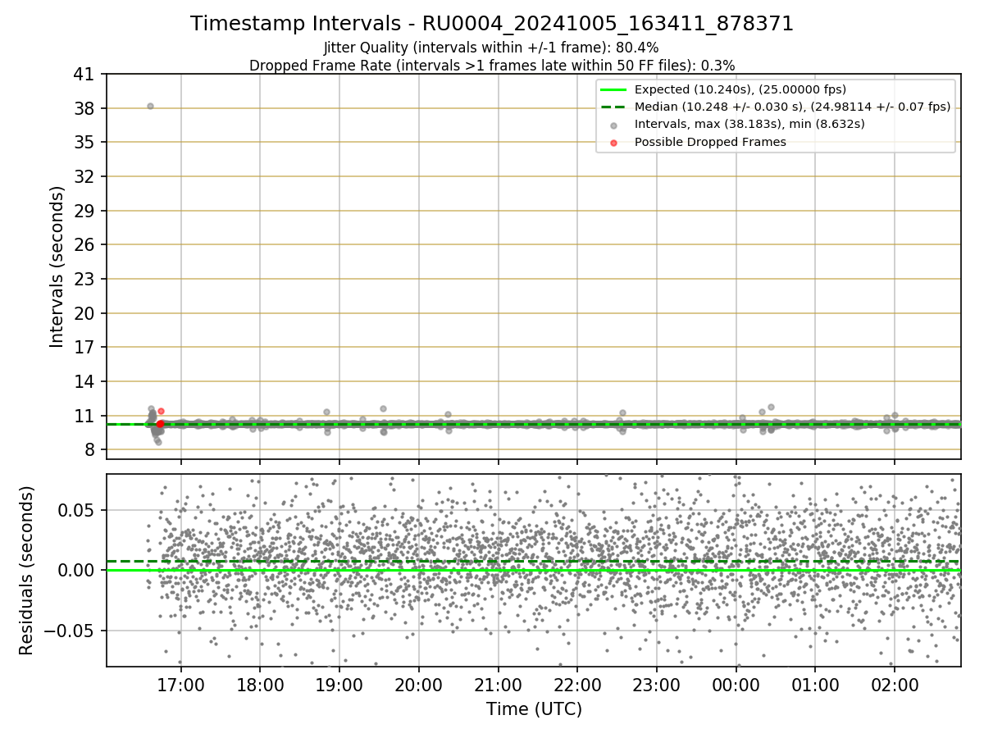Click the 'Possible Dropped Frames' legend entry
Screen dimensions: 984x738
click(x=710, y=142)
